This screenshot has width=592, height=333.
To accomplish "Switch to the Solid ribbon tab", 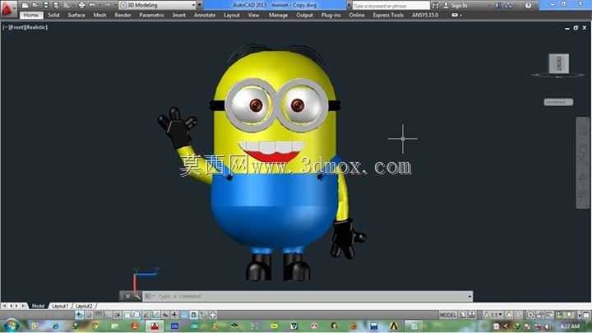I will (53, 15).
